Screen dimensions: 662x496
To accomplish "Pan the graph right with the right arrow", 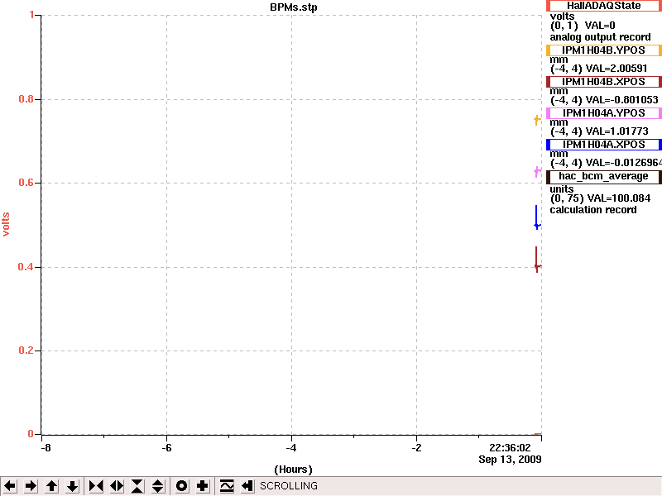I will (x=31, y=486).
